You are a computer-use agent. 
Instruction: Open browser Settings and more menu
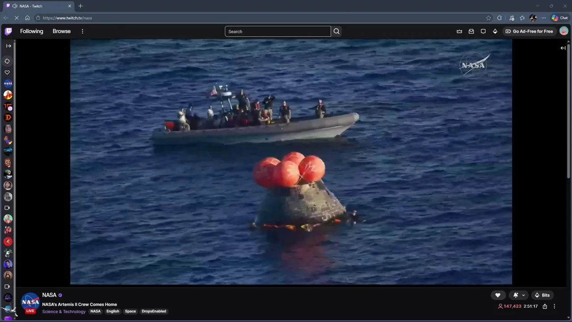(x=543, y=18)
